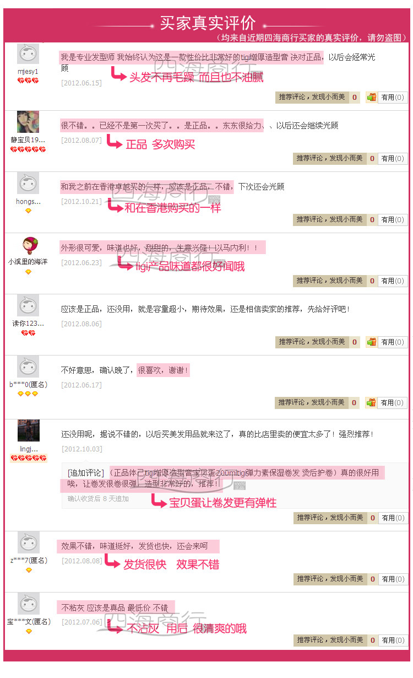Click hongs's grey avatar icon
This screenshot has height=678, width=413.
coord(28,183)
